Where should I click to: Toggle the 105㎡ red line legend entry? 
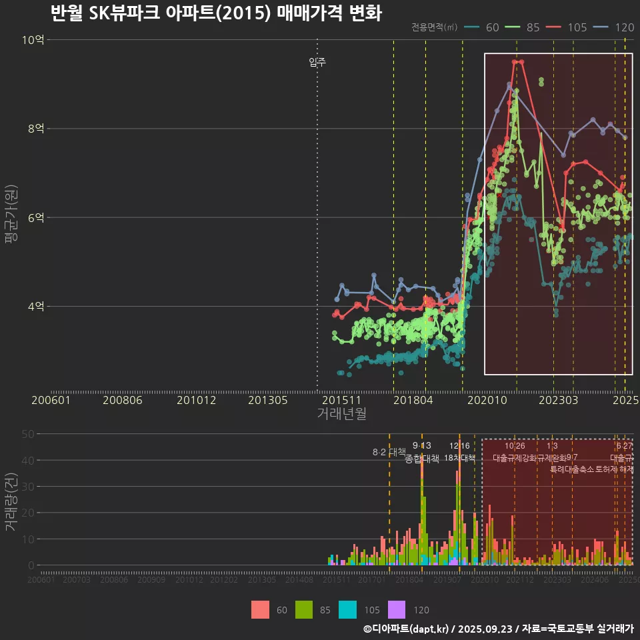point(565,27)
